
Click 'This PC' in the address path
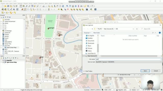click(100, 29)
